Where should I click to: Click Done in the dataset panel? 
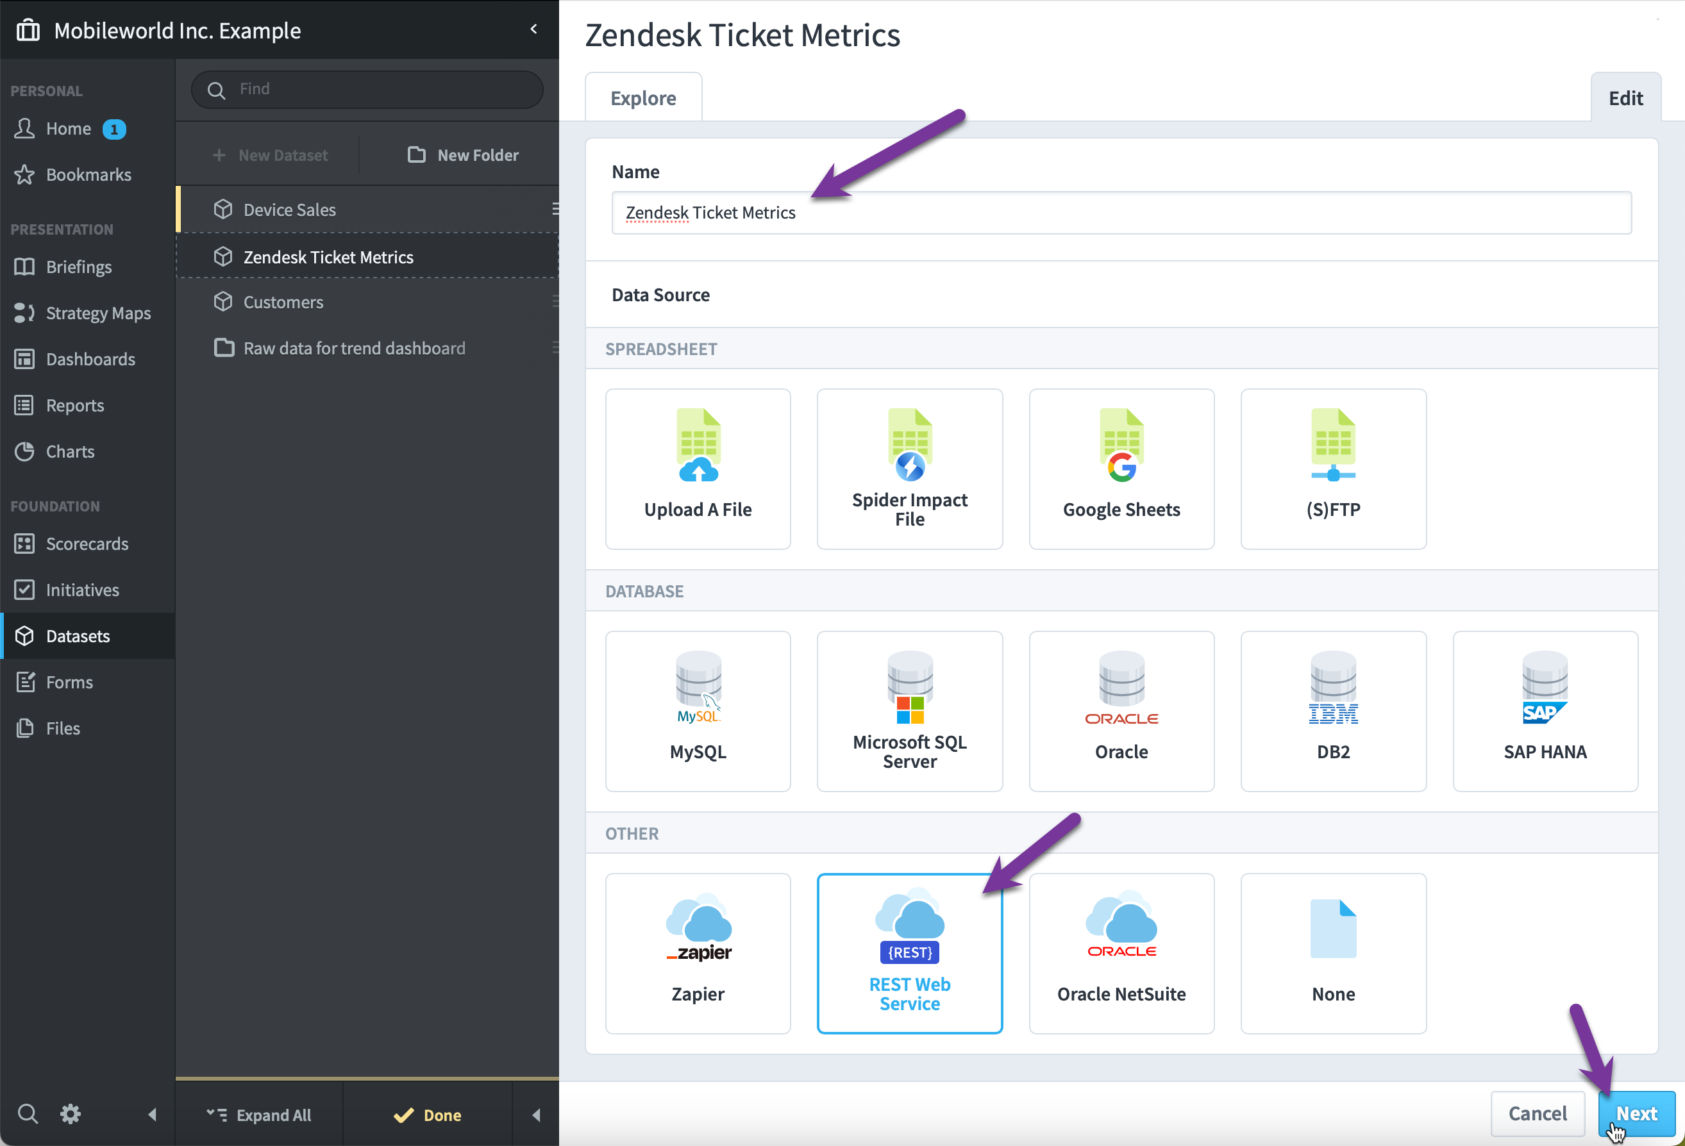click(x=427, y=1115)
